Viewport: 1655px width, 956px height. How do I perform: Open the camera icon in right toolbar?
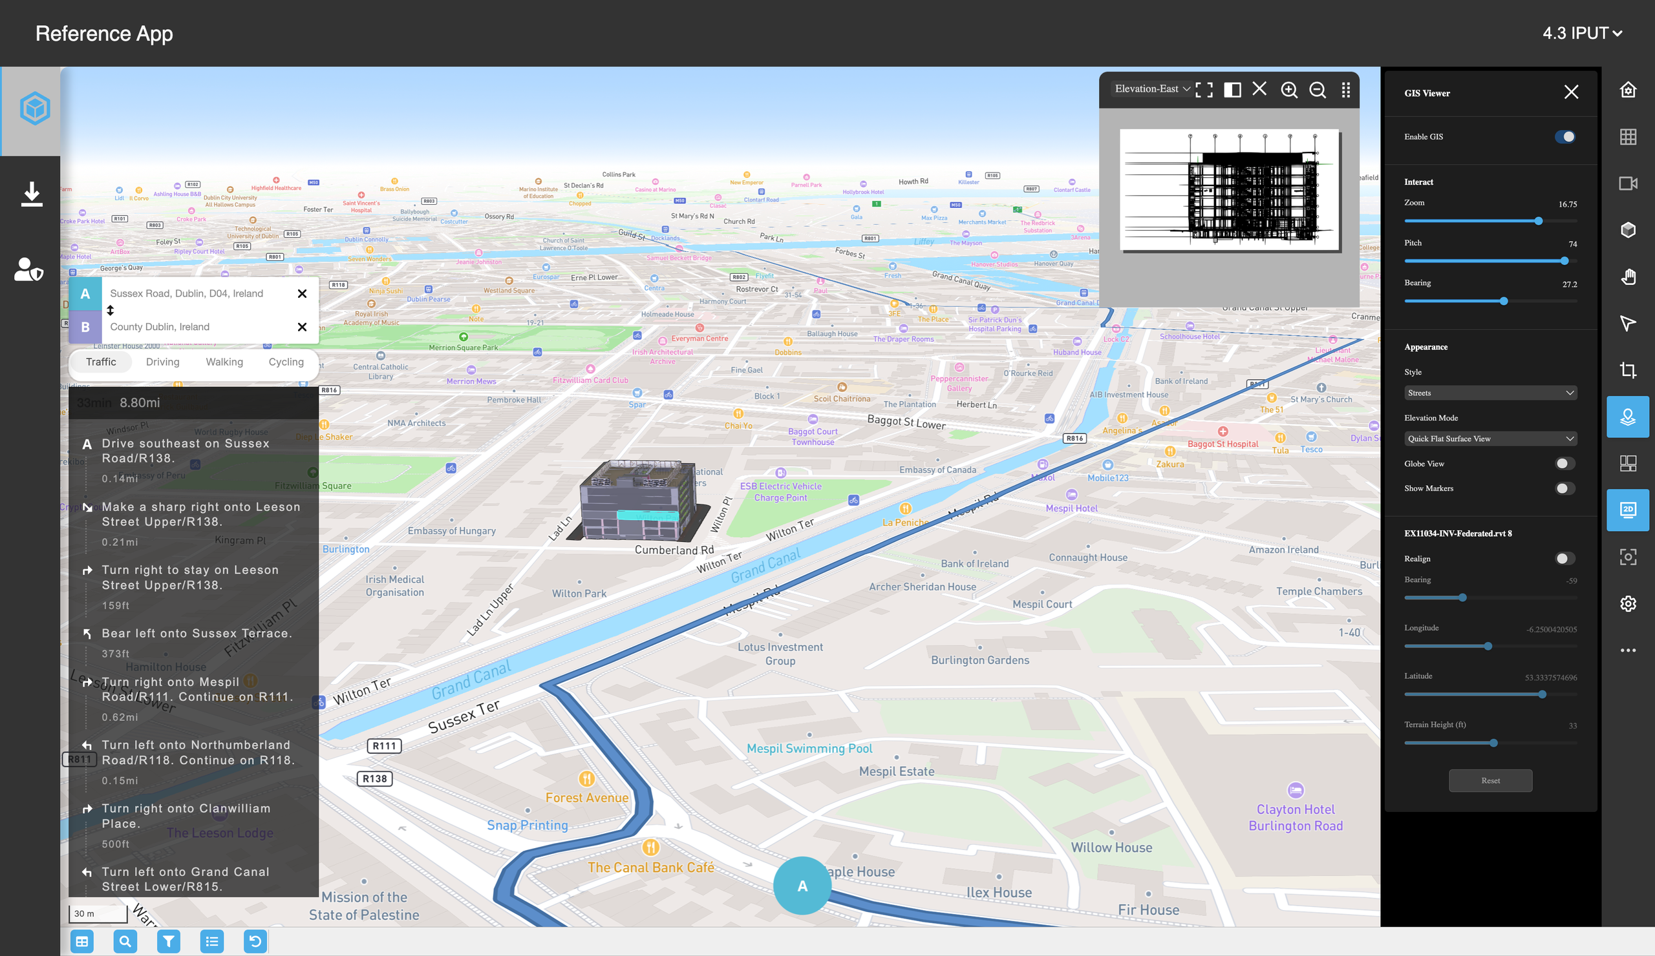1627,183
